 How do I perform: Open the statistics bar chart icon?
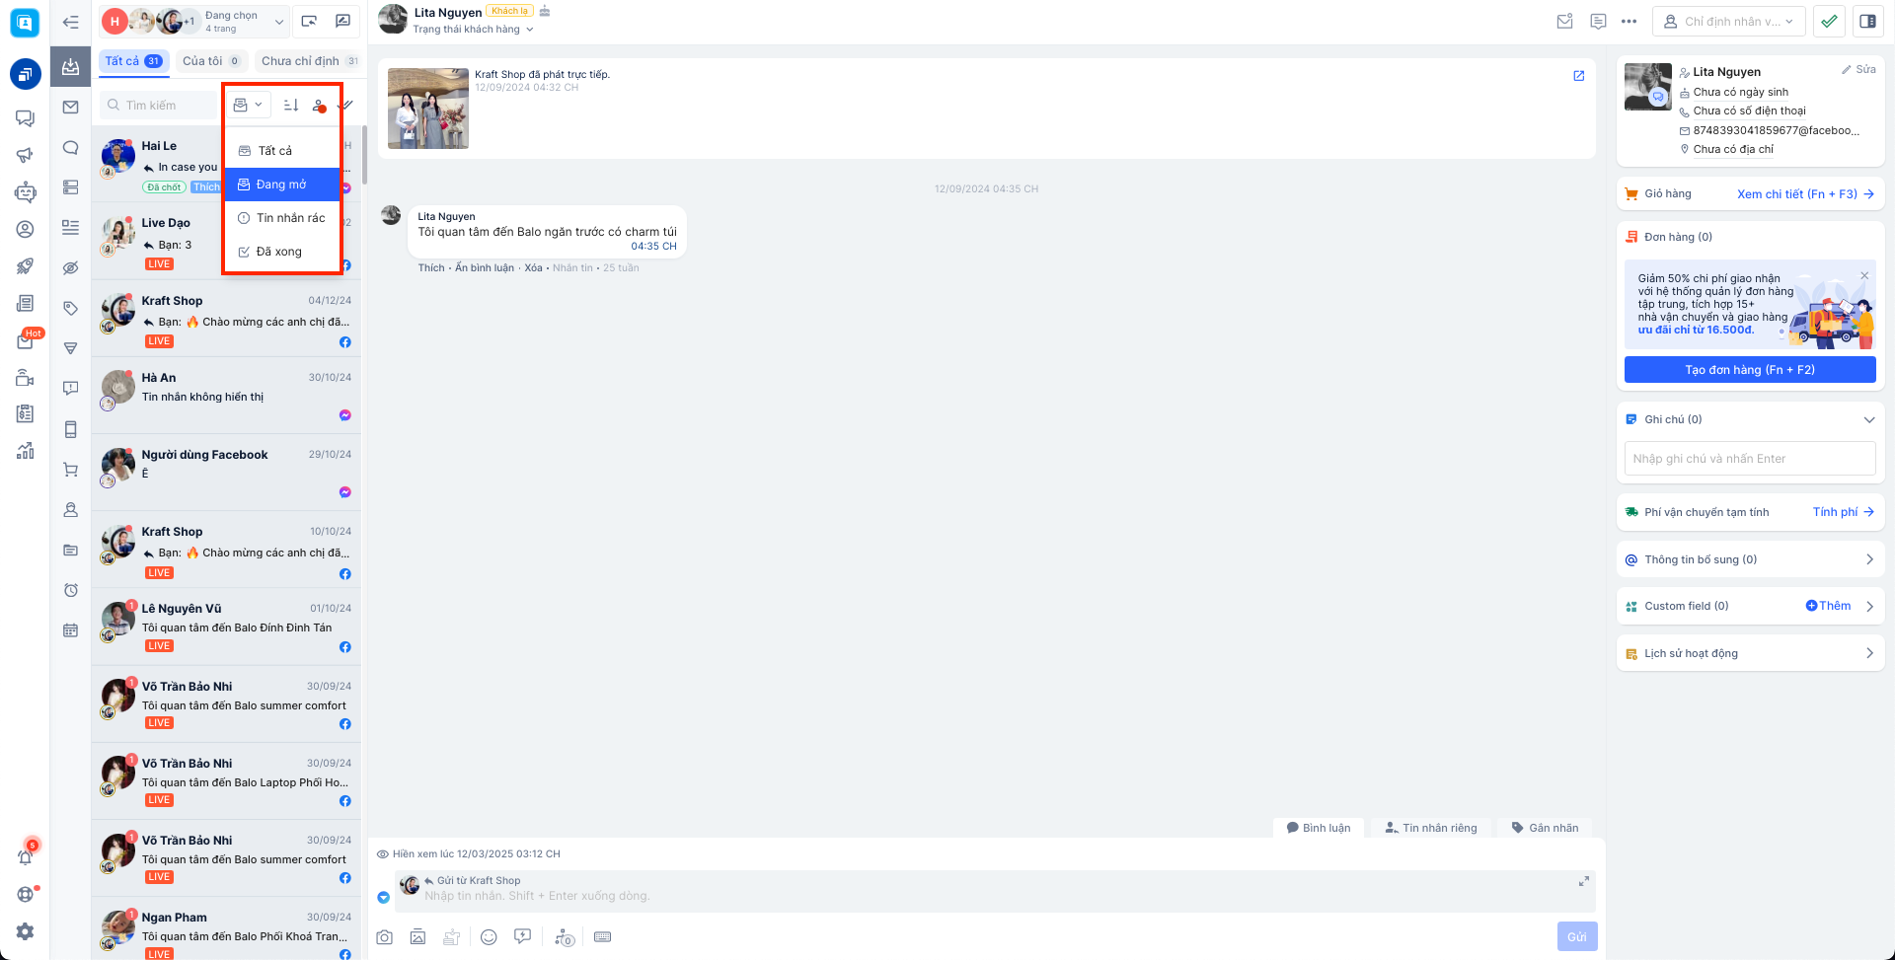pos(25,451)
